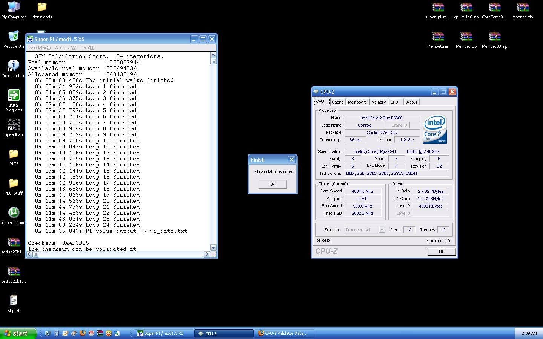
Task: Click Rated FSB value 2002.2 MHz
Action: tap(363, 213)
